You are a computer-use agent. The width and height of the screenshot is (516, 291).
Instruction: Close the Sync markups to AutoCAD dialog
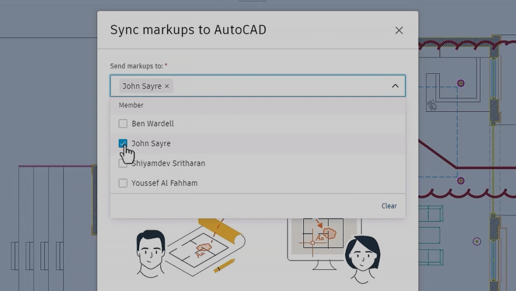coord(399,30)
